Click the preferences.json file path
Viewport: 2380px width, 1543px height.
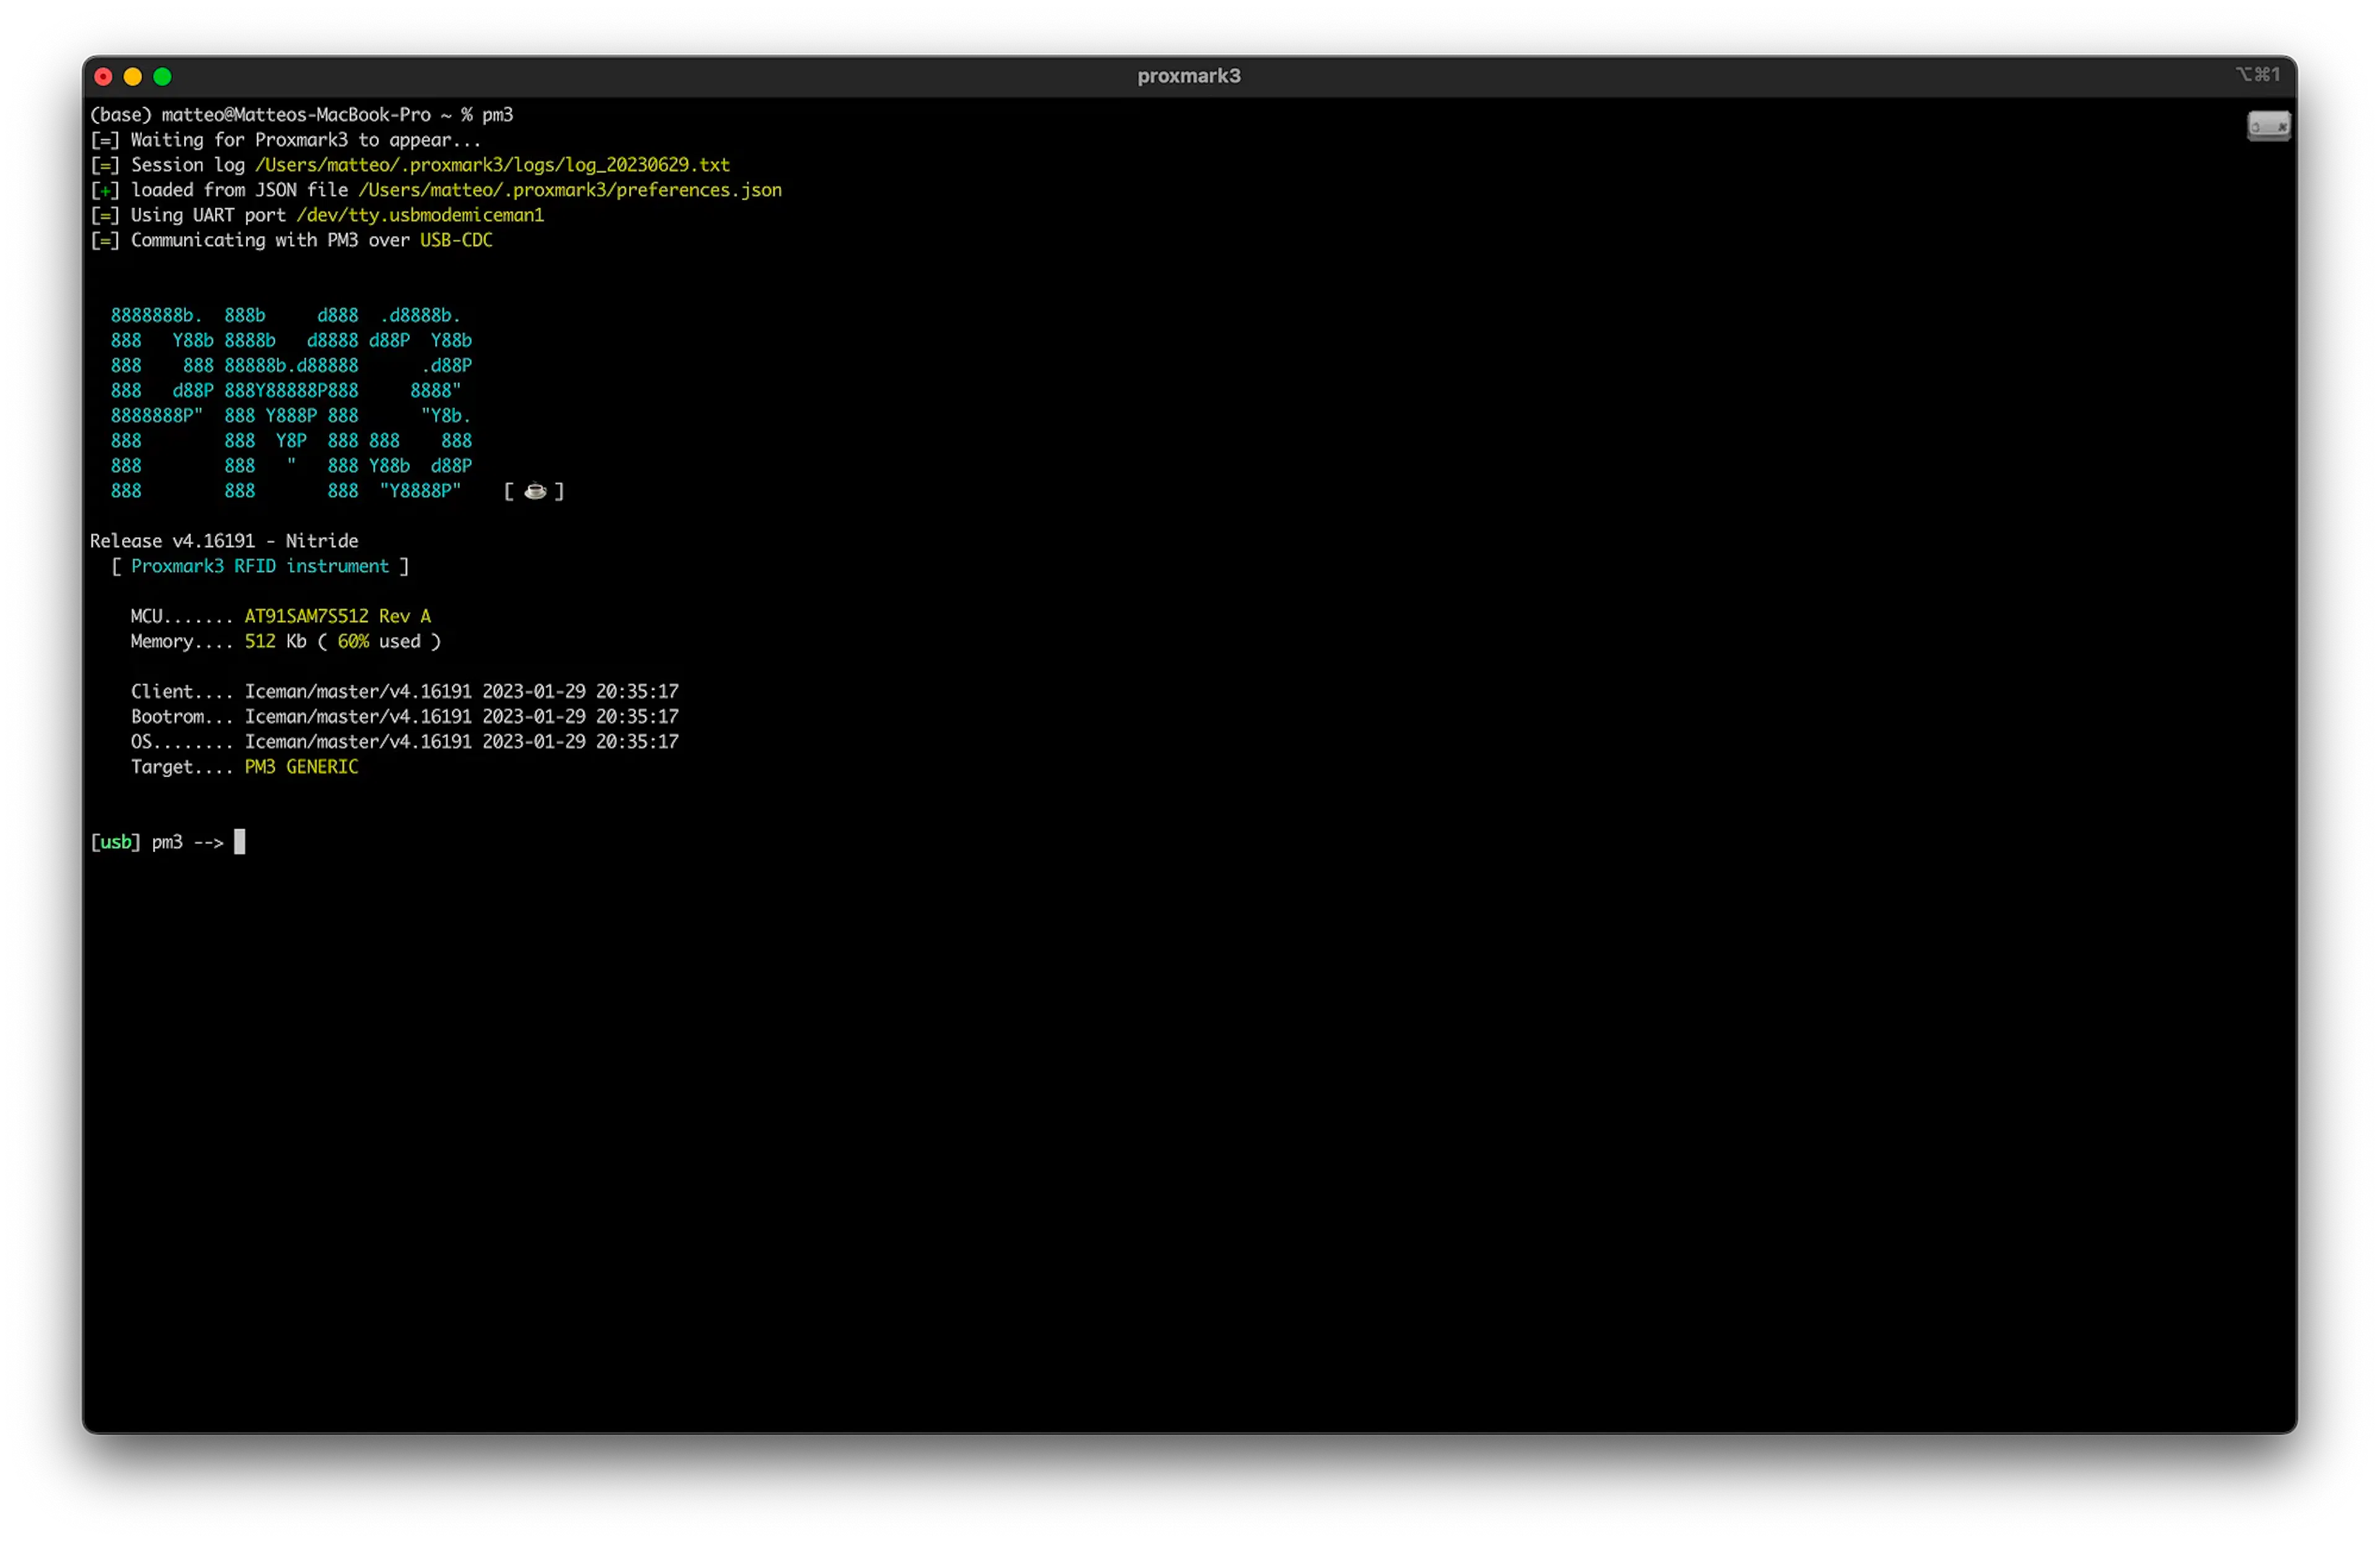pos(570,190)
